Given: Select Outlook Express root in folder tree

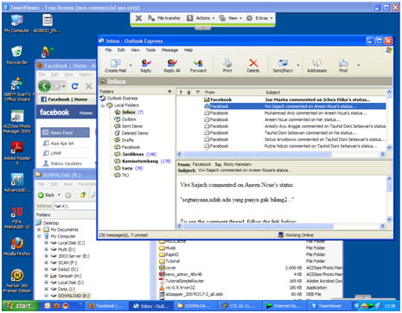Looking at the screenshot, I should [119, 99].
